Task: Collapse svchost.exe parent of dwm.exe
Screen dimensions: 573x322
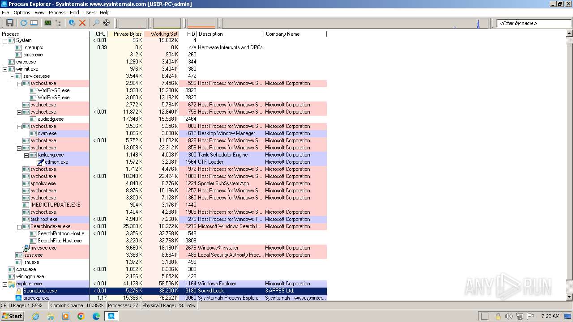Action: 19,126
